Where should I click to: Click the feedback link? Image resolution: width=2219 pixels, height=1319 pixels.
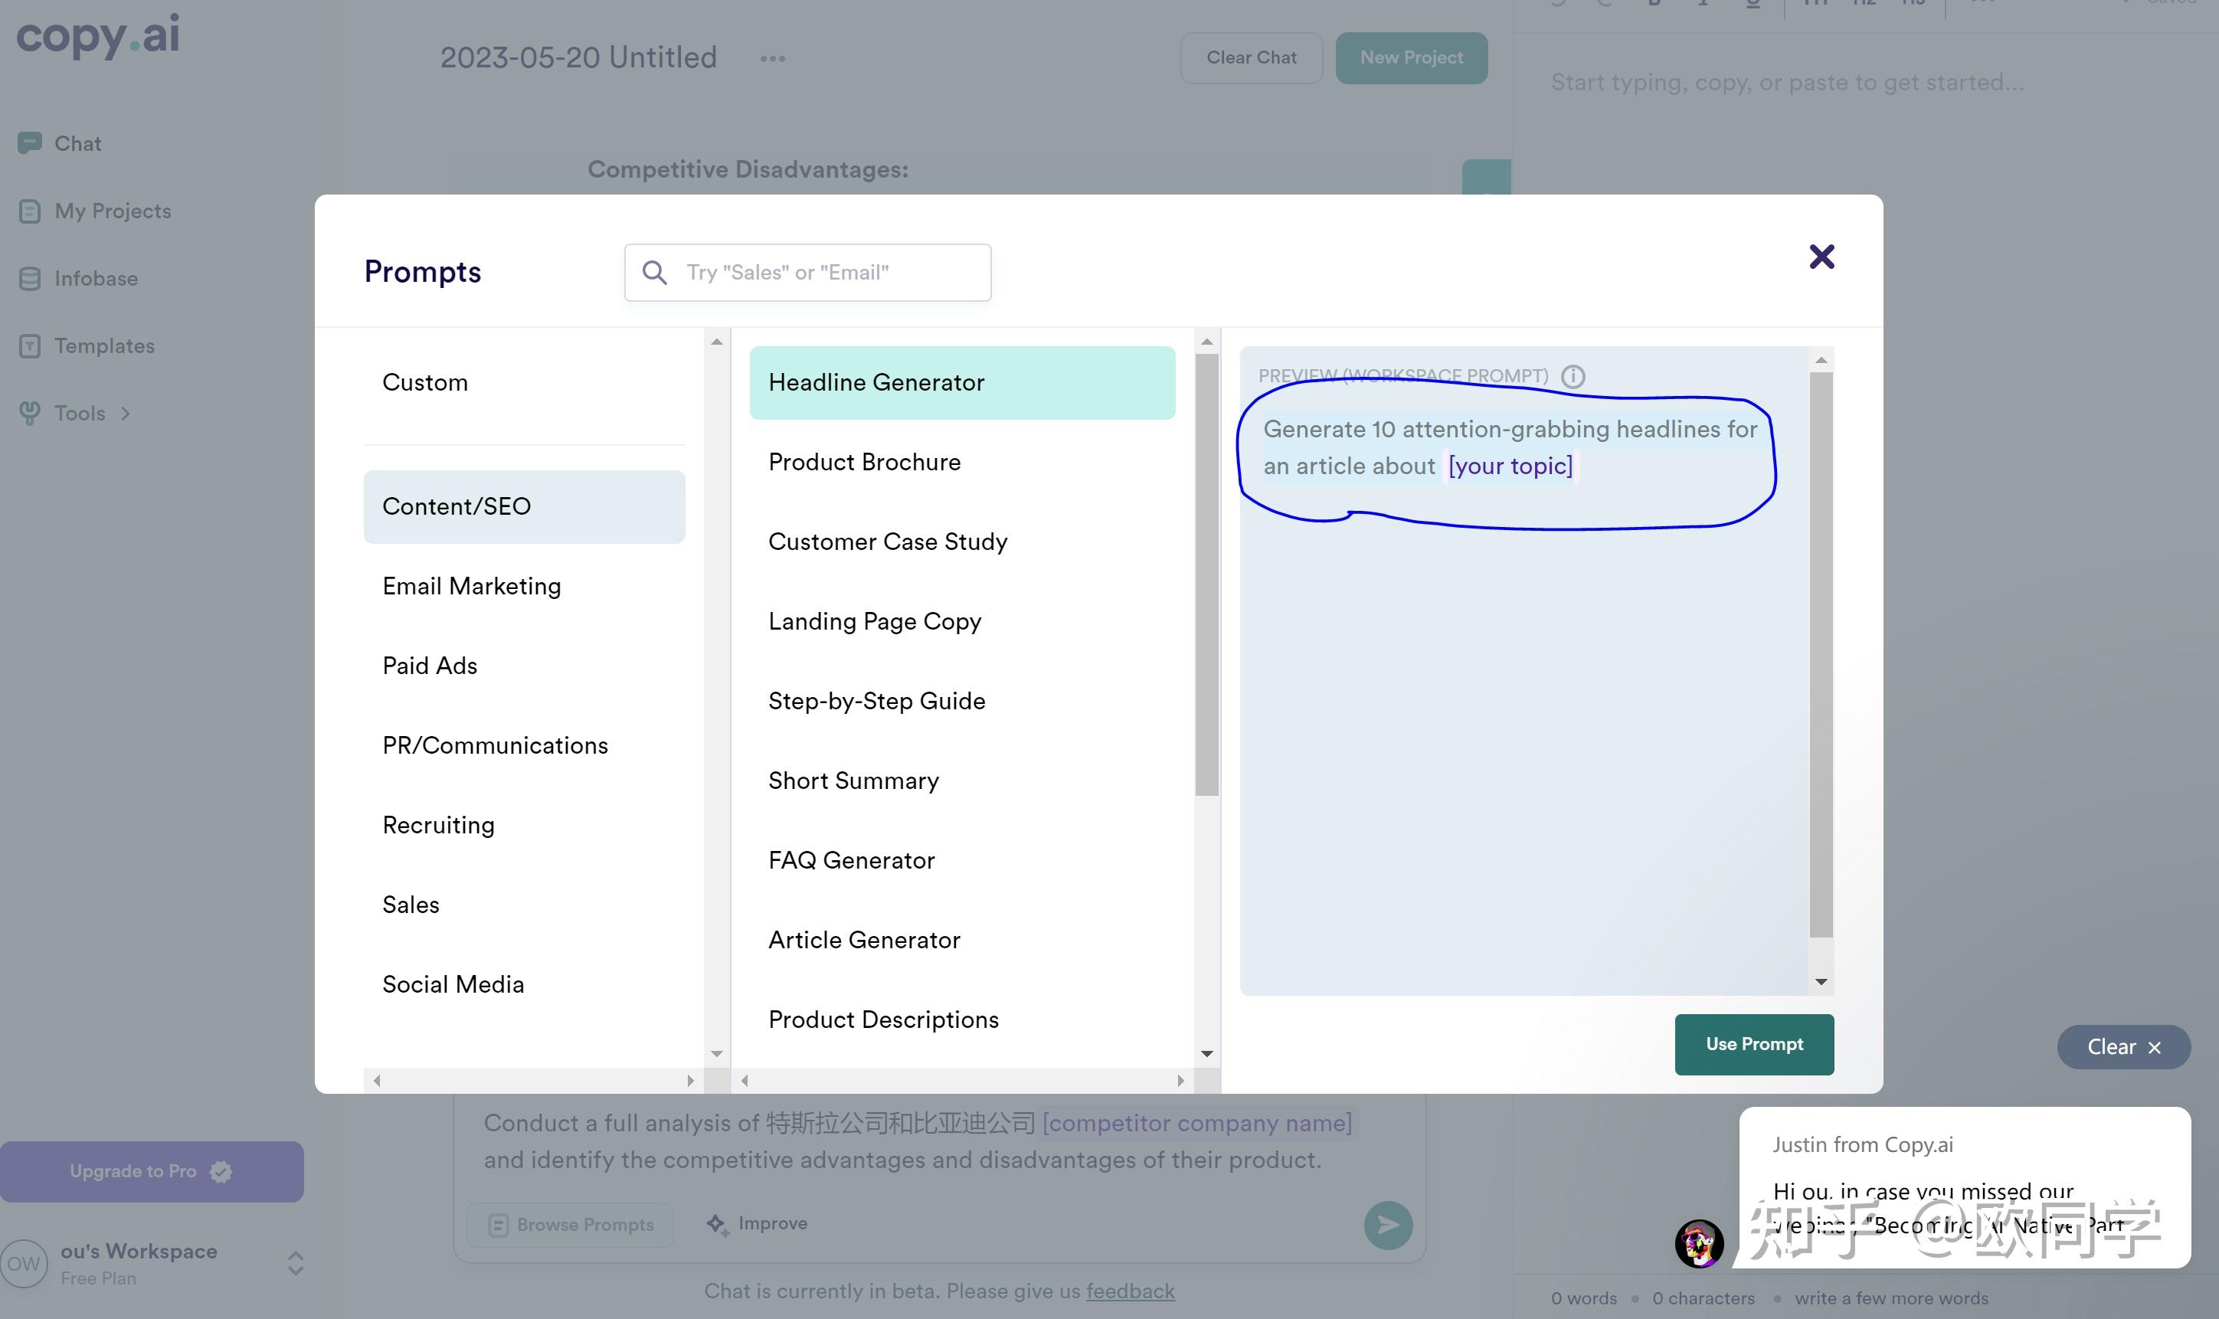click(1130, 1291)
